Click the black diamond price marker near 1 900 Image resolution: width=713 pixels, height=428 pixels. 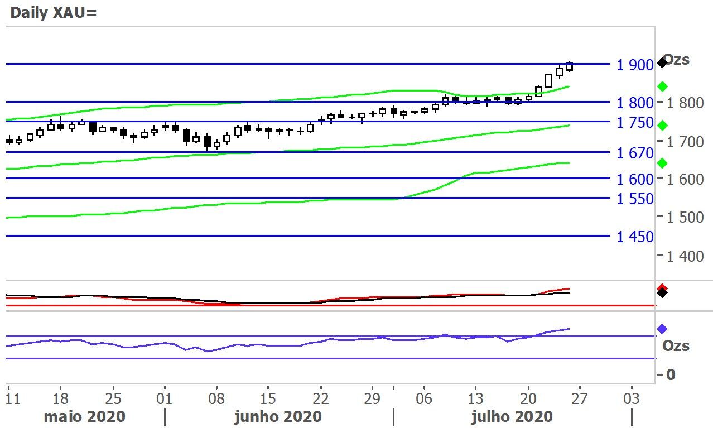pyautogui.click(x=662, y=62)
